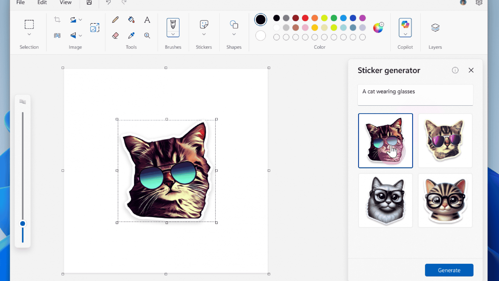
Task: Click the sticker prompt text field
Action: point(415,95)
